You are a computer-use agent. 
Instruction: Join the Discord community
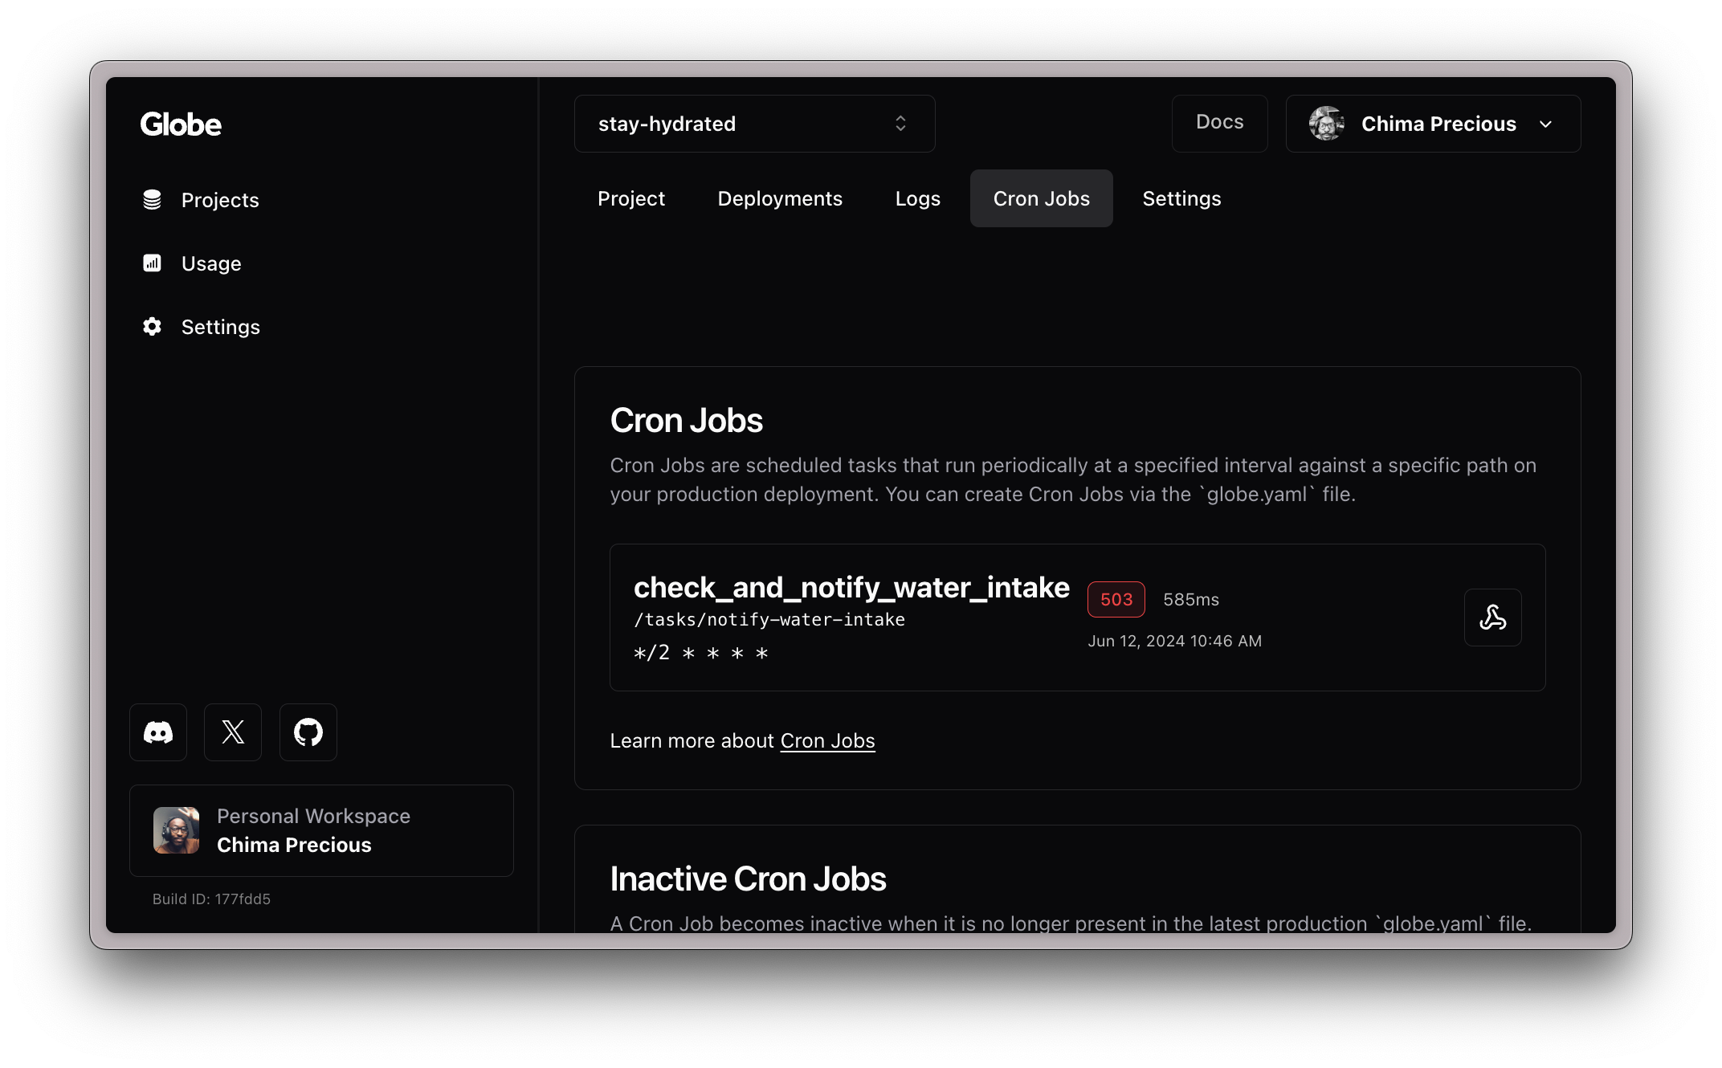[x=157, y=732]
